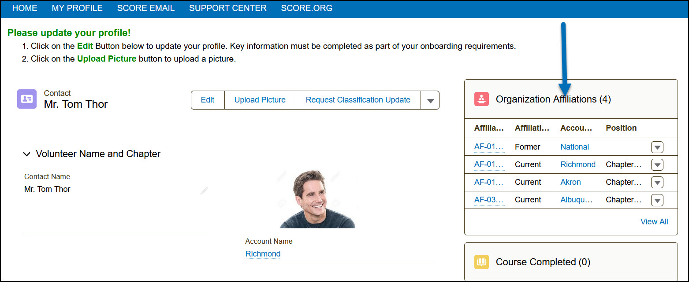
Task: Go to the HOME menu
Action: coord(25,8)
